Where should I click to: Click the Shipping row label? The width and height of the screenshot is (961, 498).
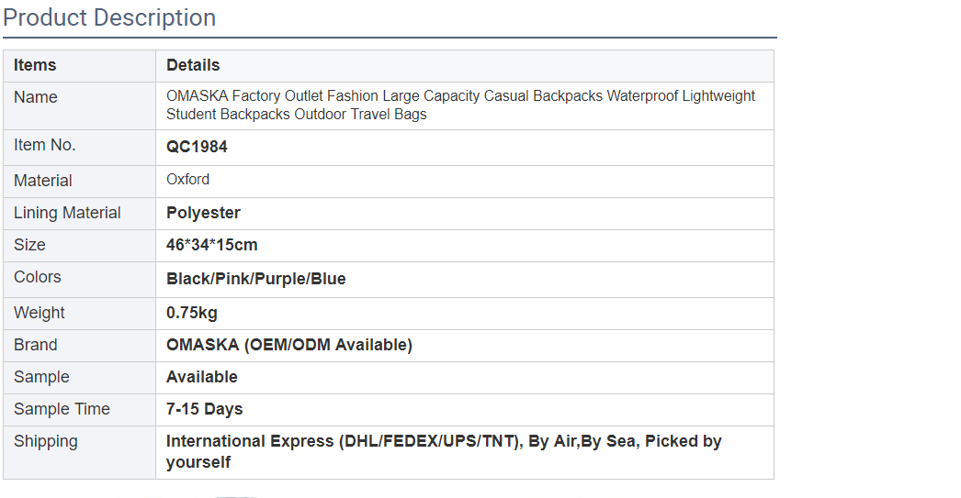(46, 442)
